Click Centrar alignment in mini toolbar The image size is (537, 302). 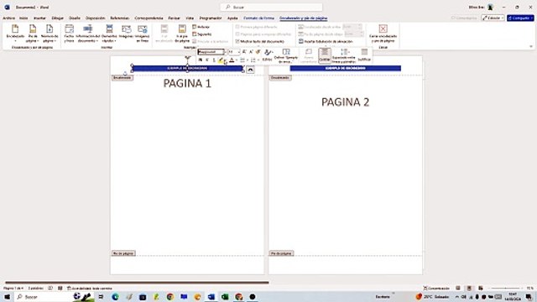325,55
